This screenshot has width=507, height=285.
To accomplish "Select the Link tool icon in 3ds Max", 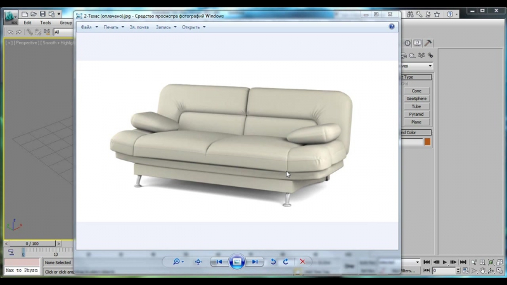I will 29,32.
